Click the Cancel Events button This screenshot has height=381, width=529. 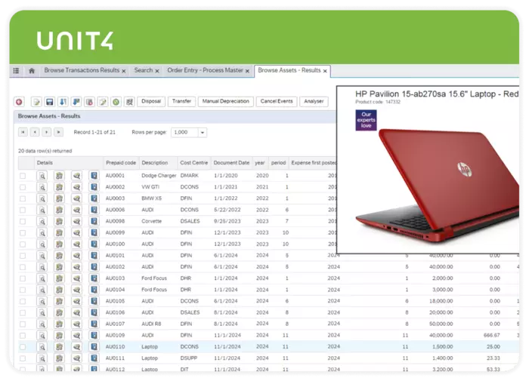point(277,101)
